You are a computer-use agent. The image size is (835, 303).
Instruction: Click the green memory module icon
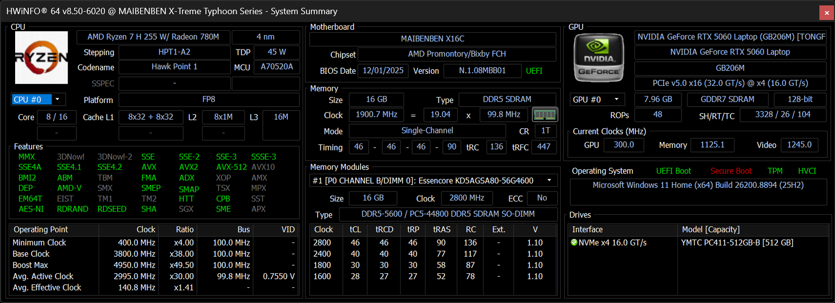pyautogui.click(x=545, y=115)
